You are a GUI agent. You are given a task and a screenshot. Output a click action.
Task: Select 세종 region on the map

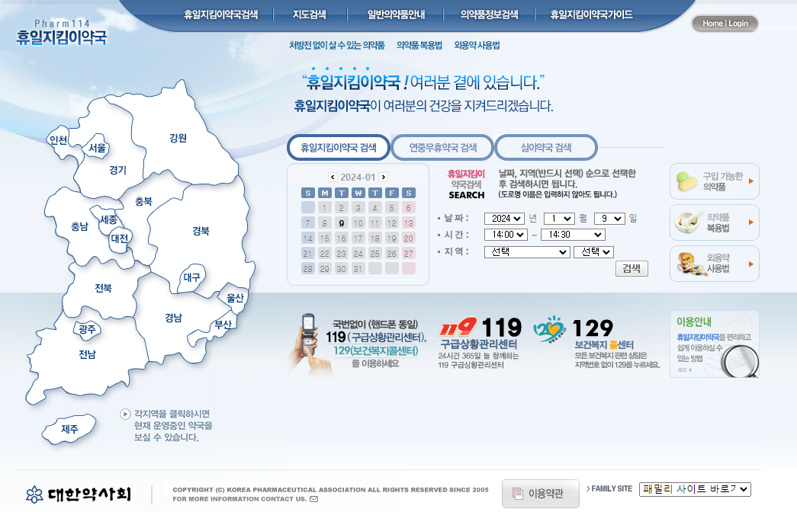[x=108, y=220]
